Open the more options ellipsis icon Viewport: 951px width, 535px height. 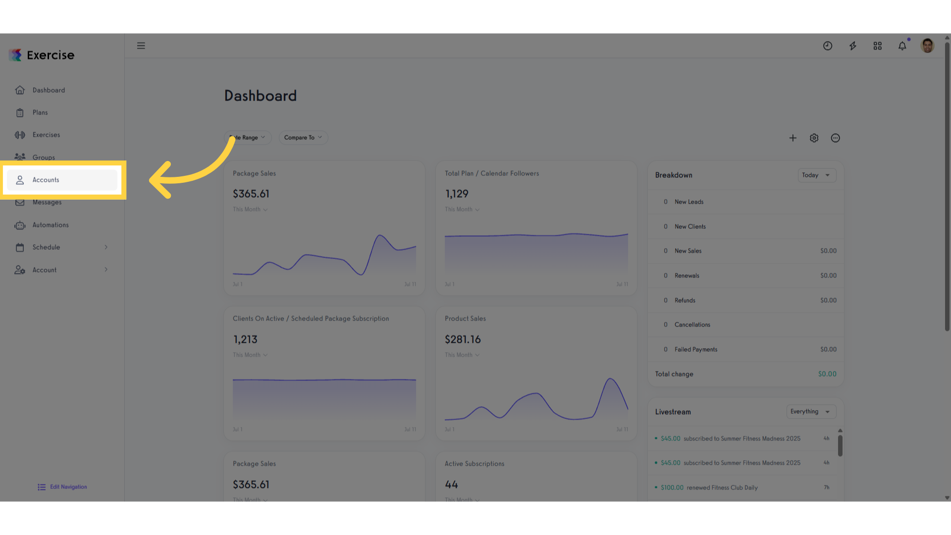(835, 138)
